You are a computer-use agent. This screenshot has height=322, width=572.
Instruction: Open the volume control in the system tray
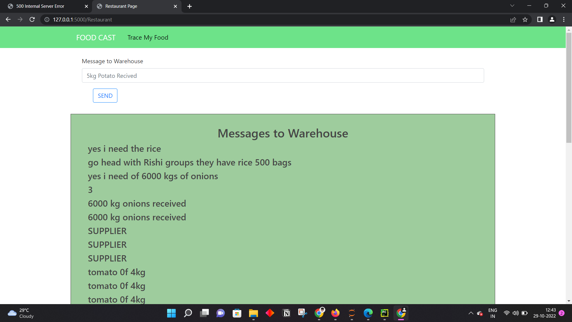click(x=515, y=313)
